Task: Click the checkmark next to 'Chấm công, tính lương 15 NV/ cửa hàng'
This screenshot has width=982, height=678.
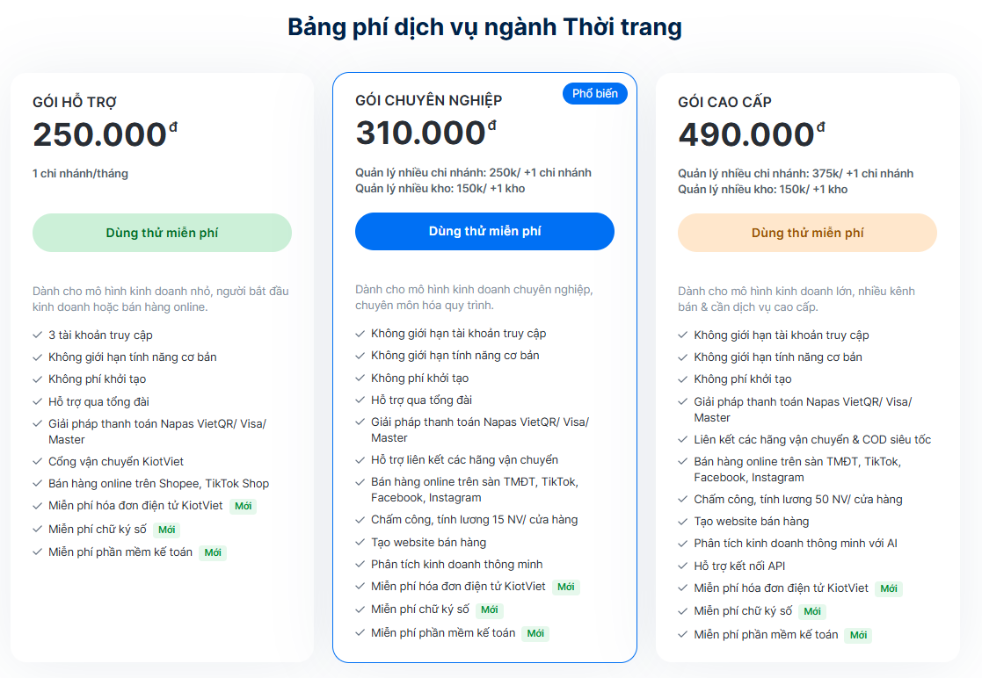Action: tap(359, 519)
